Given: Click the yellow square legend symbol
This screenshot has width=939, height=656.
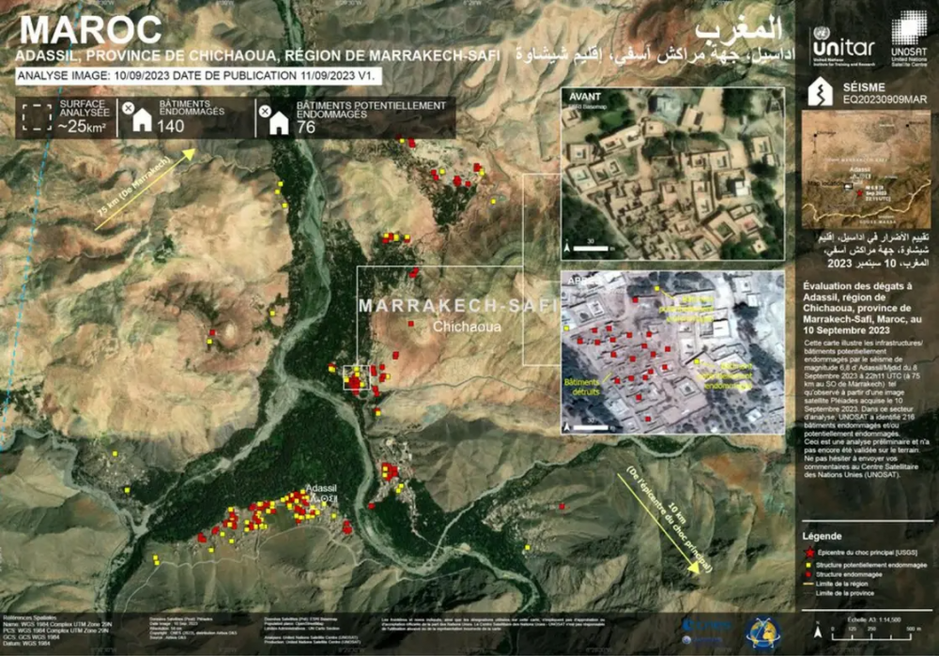Looking at the screenshot, I should pyautogui.click(x=807, y=566).
